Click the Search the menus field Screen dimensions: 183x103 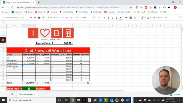point(16,18)
